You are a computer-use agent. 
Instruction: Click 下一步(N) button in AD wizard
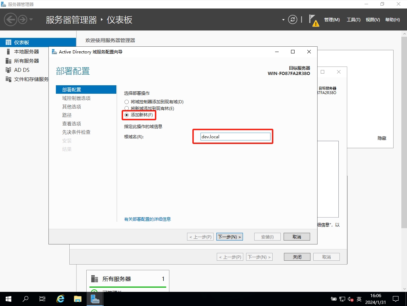[229, 237]
